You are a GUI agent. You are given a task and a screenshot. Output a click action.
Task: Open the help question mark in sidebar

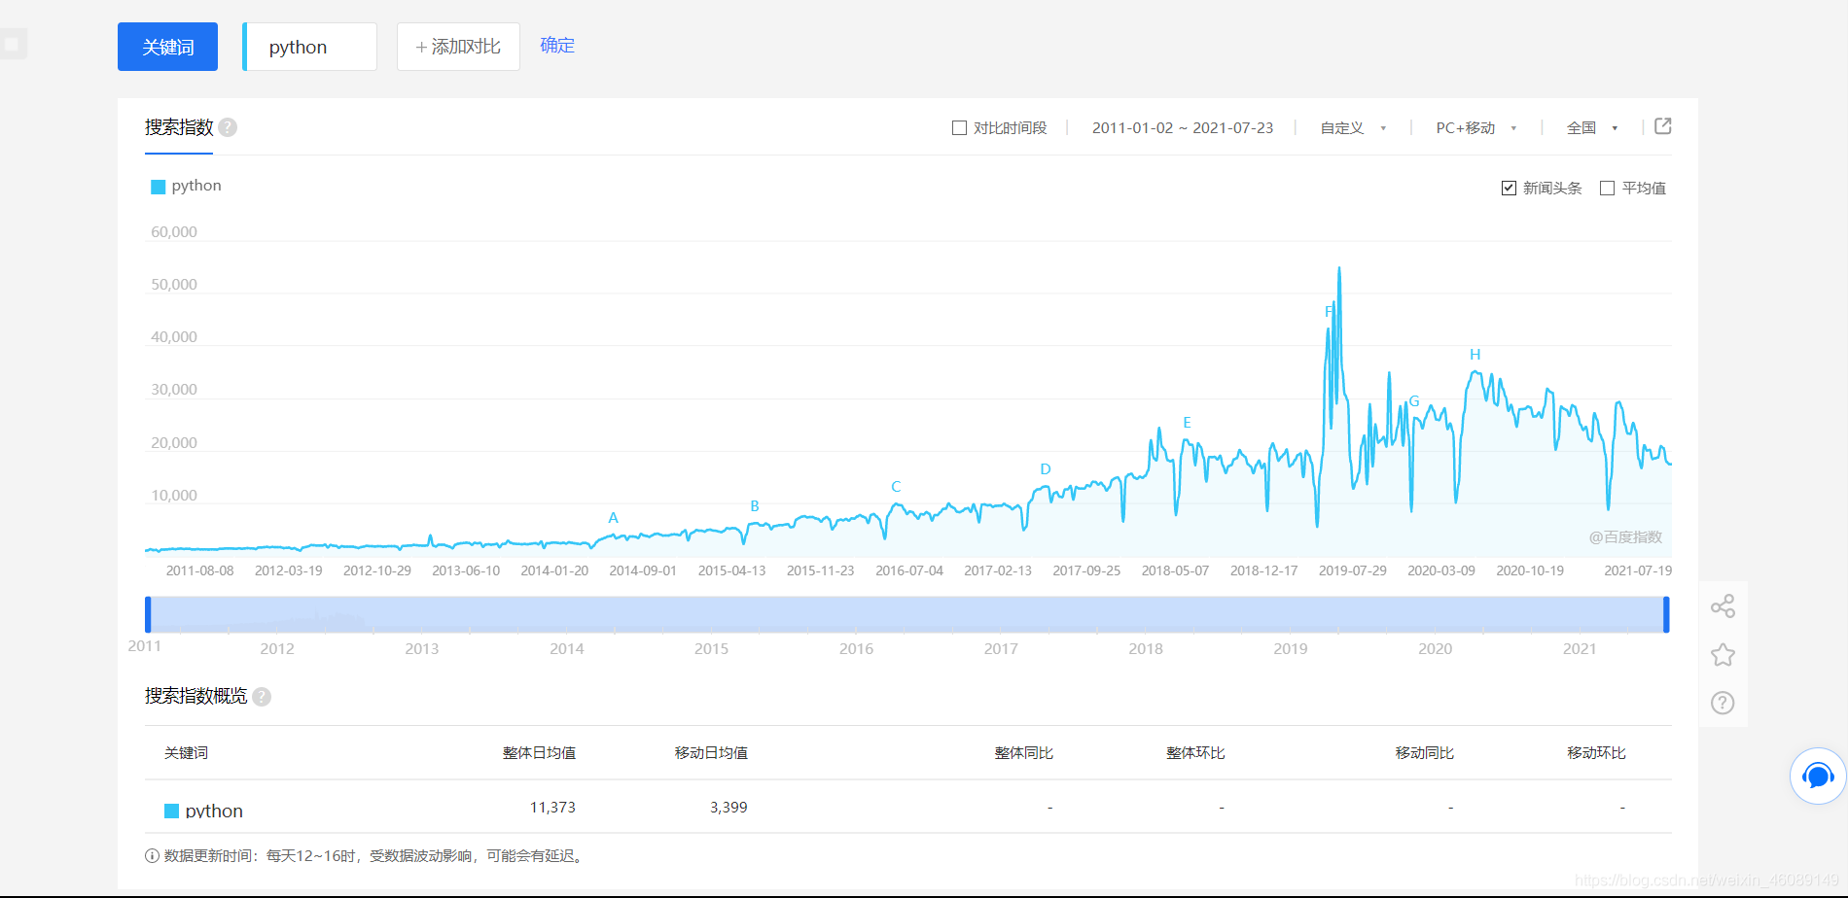pos(1723,703)
